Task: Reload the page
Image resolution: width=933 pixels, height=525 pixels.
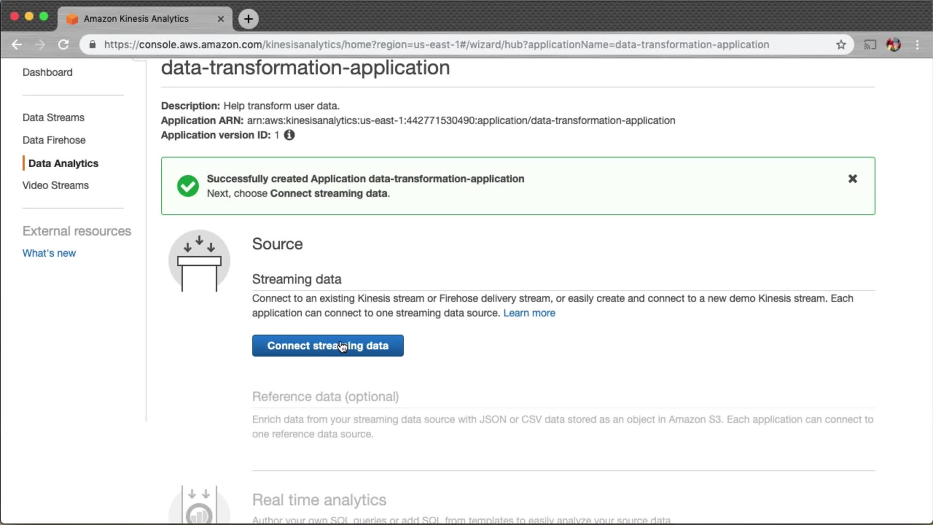Action: (64, 45)
